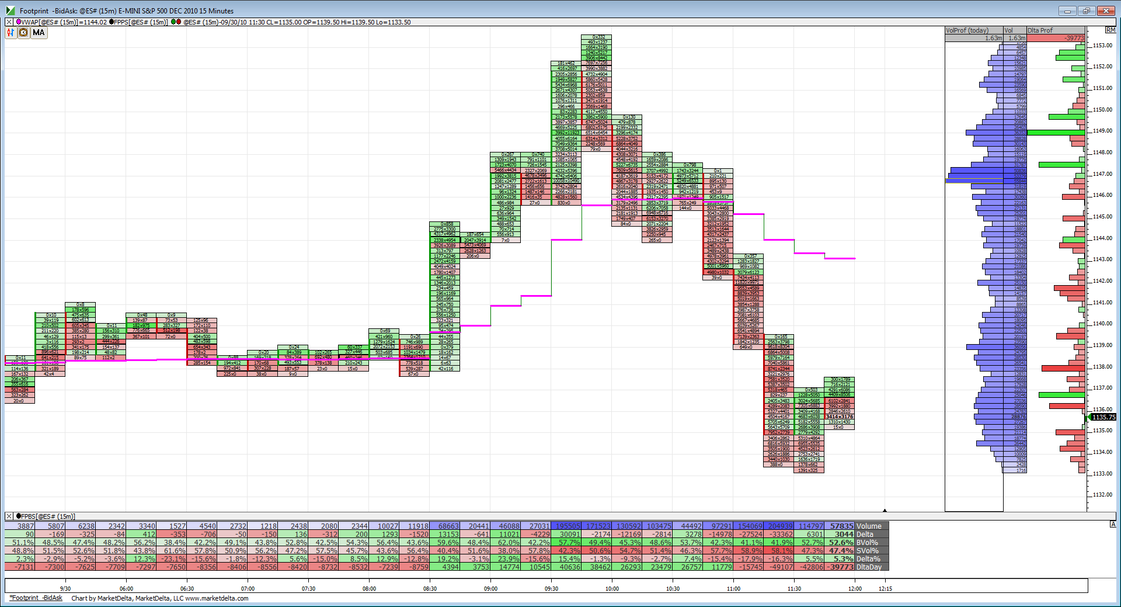Screen dimensions: 1121x607
Task: Click DltaDay cell -49107
Action: point(778,567)
